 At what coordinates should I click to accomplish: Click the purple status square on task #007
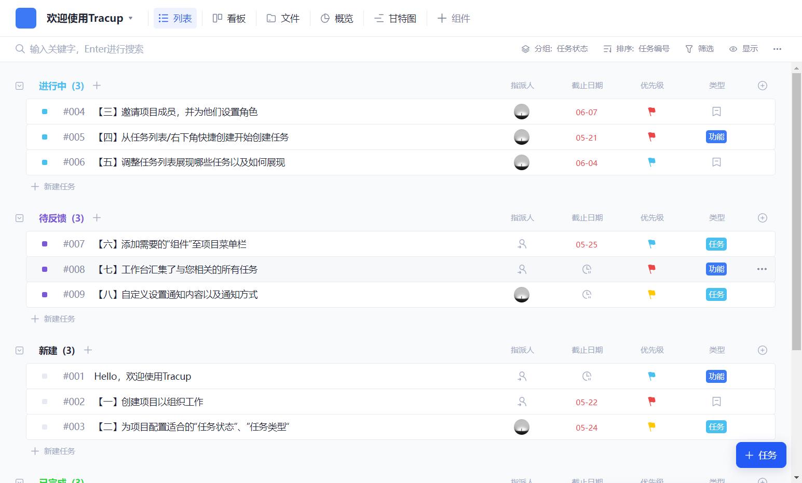coord(45,244)
